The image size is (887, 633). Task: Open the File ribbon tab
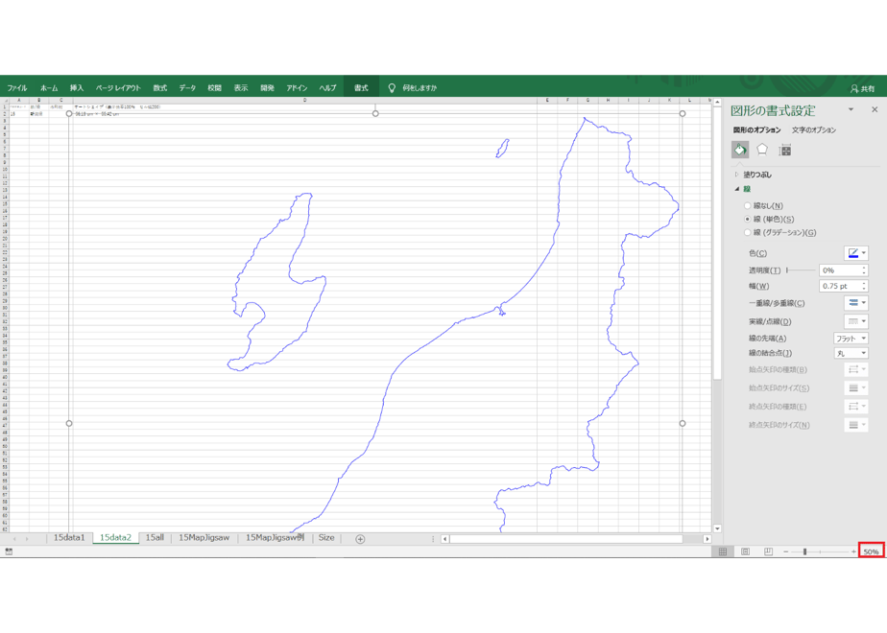point(17,88)
